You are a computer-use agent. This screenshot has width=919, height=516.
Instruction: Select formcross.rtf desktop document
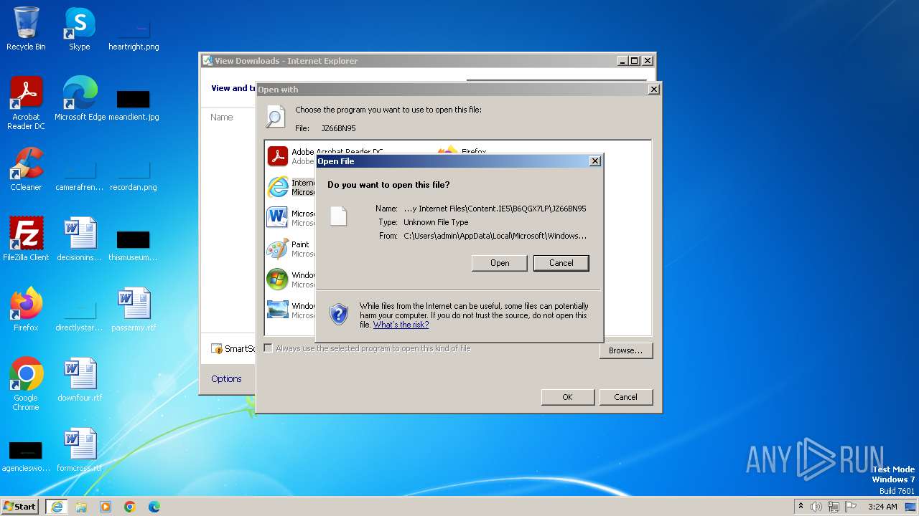pos(80,450)
